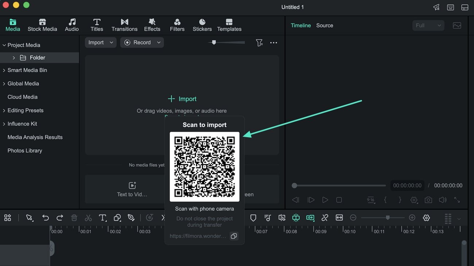Expand the Global Media section
The height and width of the screenshot is (266, 474).
[4, 84]
